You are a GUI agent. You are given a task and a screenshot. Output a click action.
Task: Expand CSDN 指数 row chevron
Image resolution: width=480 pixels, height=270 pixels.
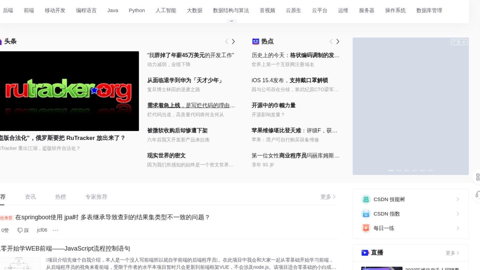pyautogui.click(x=458, y=214)
